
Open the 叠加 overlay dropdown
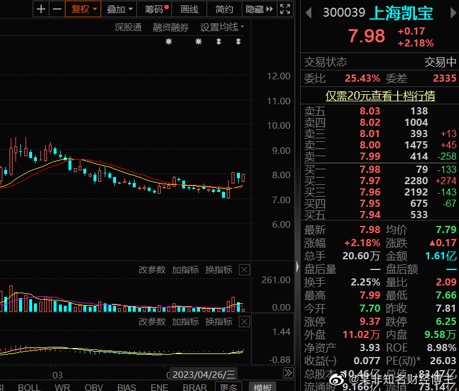[x=119, y=9]
